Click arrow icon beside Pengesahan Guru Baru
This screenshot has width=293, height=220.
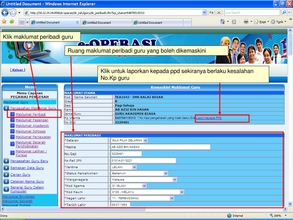coord(6,161)
